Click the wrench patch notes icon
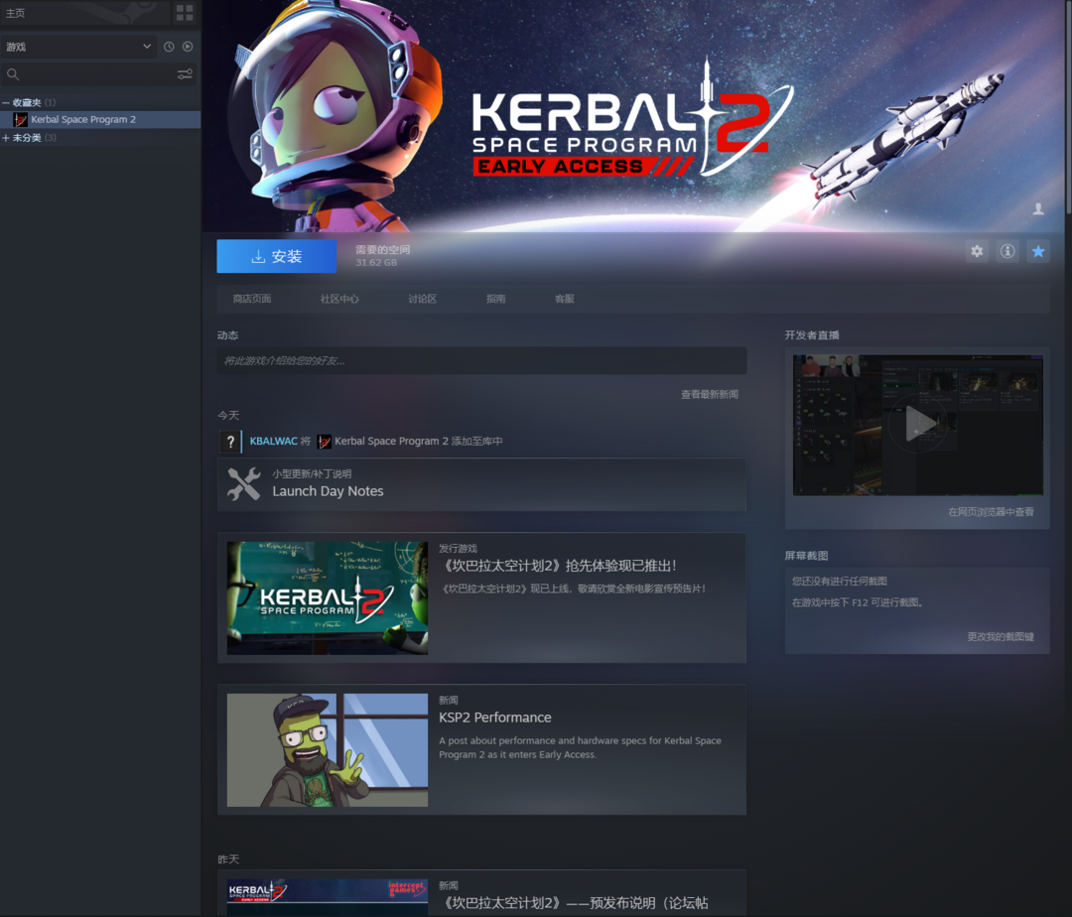1072x917 pixels. coord(243,483)
